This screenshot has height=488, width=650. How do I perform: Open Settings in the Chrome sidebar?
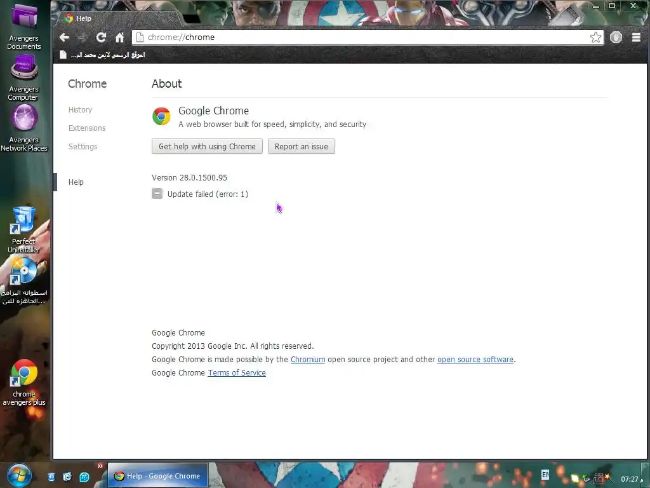coord(83,147)
